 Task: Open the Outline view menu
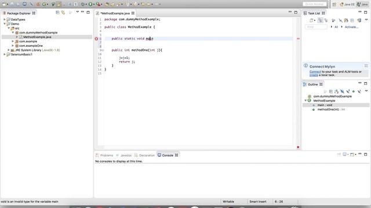click(x=366, y=91)
